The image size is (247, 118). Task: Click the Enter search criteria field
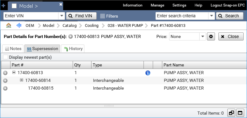182,16
